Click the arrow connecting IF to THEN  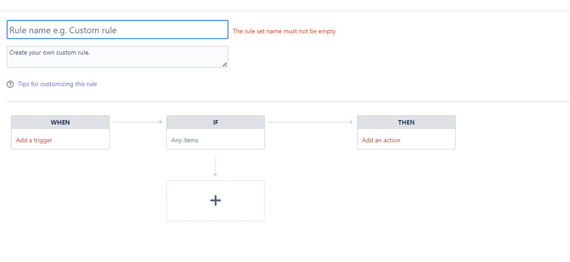[311, 122]
